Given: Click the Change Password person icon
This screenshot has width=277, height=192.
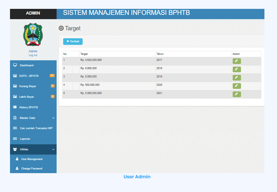Looking at the screenshot, I should (17, 168).
